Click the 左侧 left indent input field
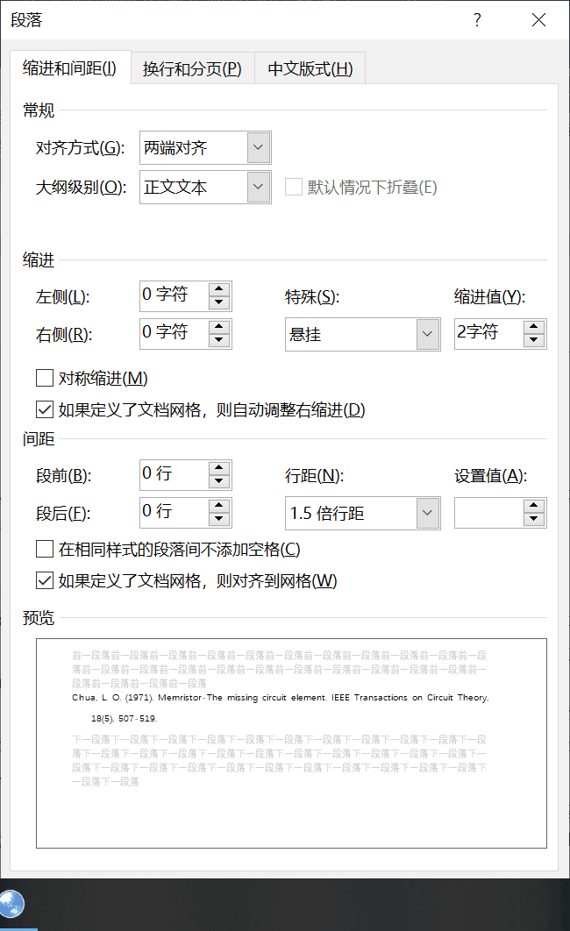 [174, 295]
